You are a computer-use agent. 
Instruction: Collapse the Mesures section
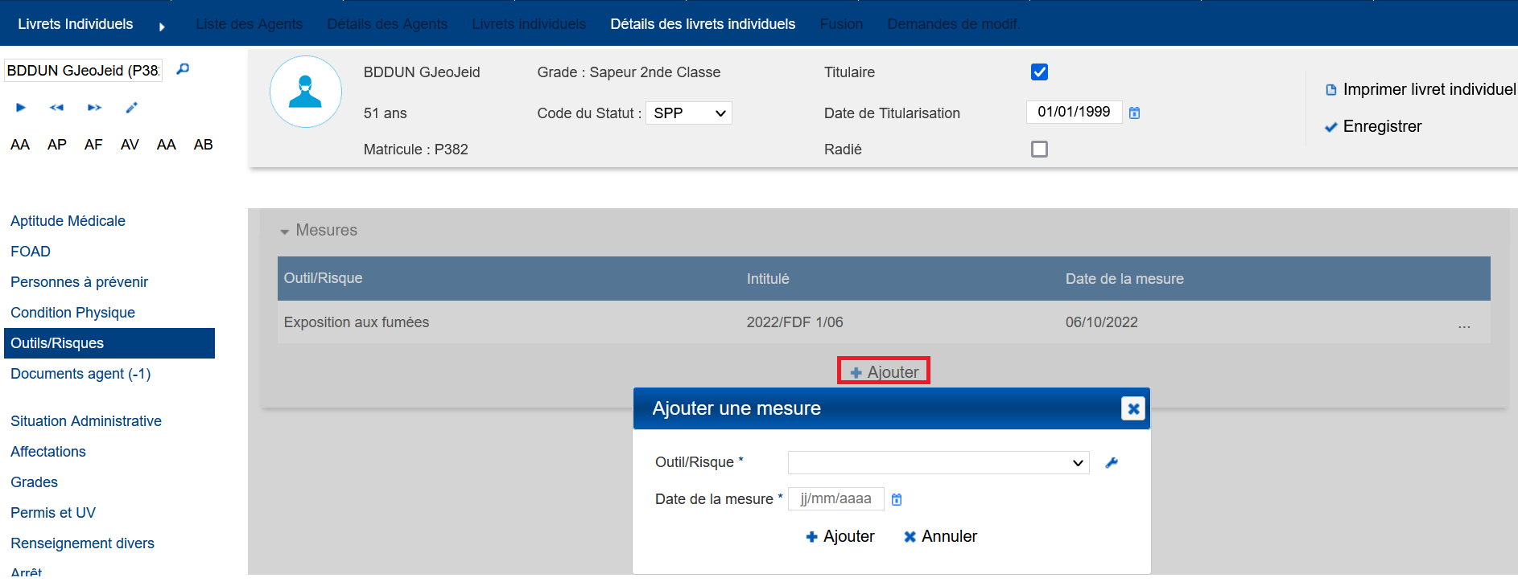pos(284,232)
